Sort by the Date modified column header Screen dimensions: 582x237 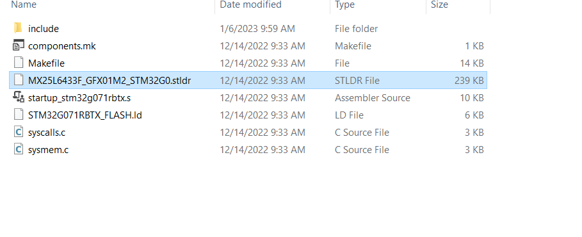(x=250, y=4)
